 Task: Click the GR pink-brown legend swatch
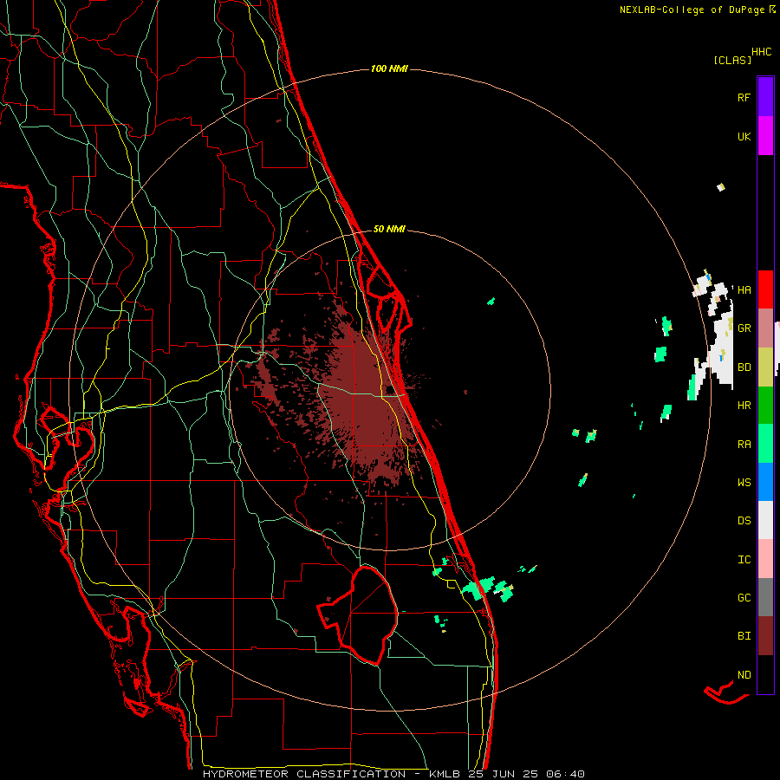click(765, 328)
